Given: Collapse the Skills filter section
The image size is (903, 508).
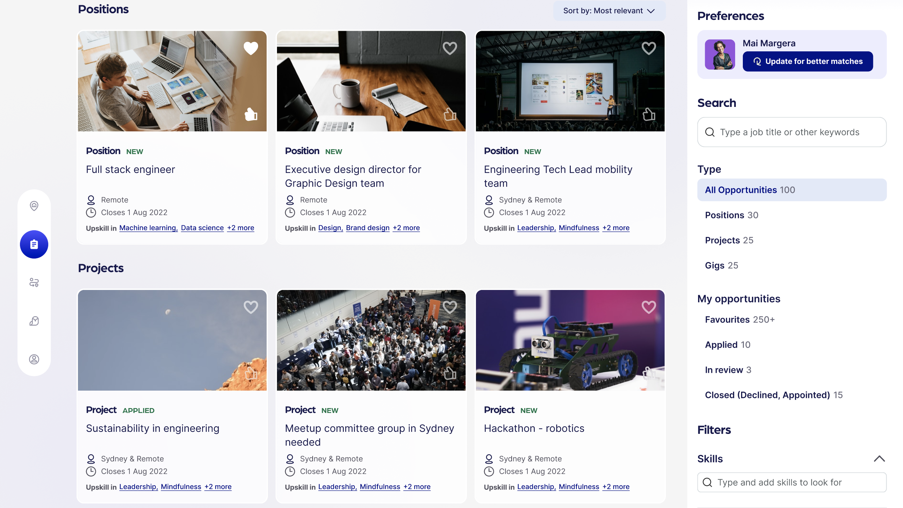Looking at the screenshot, I should (x=879, y=459).
